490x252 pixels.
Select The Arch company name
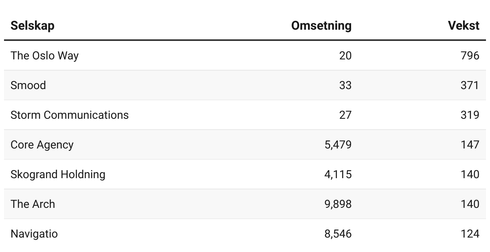(x=33, y=204)
